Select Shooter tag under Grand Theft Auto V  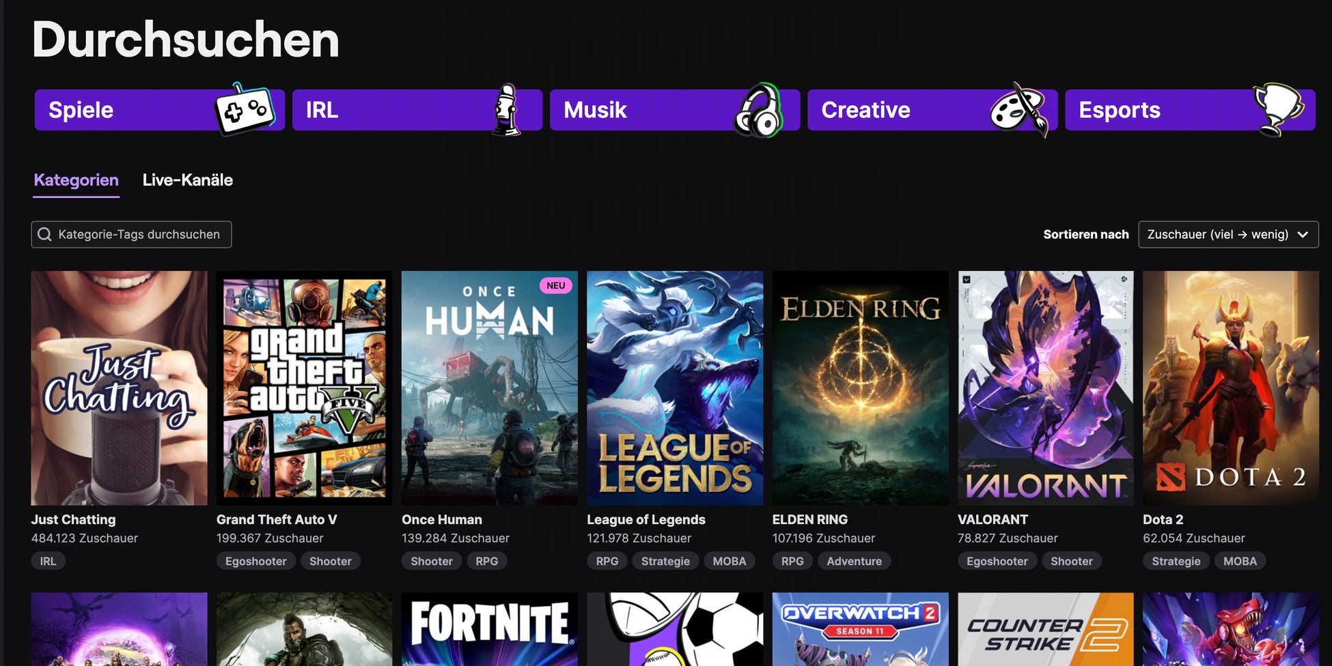click(x=331, y=561)
